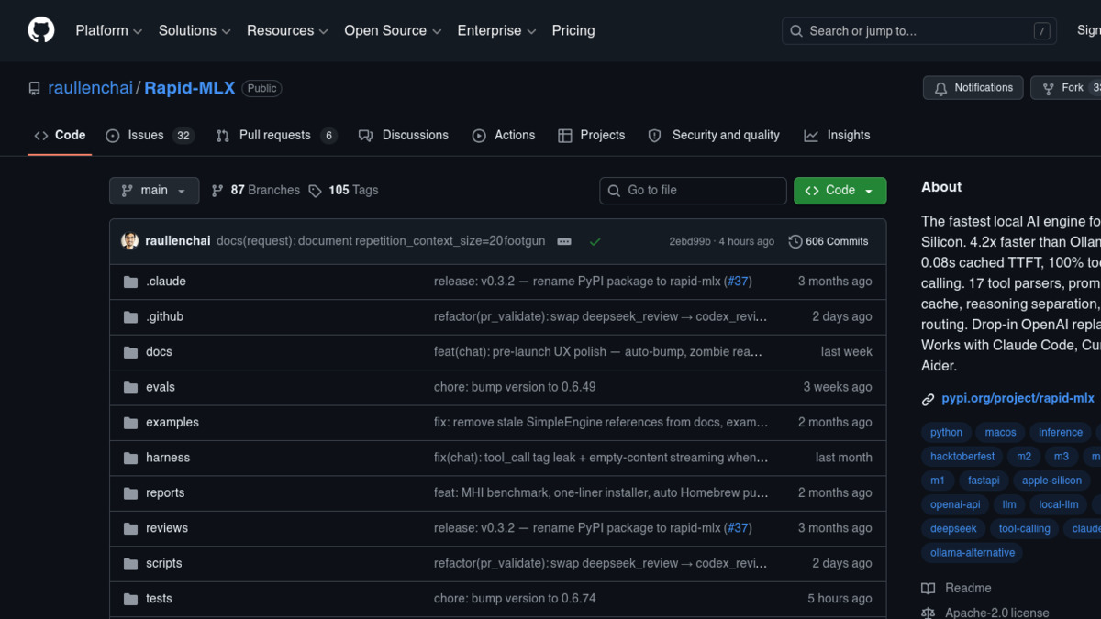The image size is (1101, 619).
Task: Click the repository icon beside raullenchai
Action: pos(34,89)
